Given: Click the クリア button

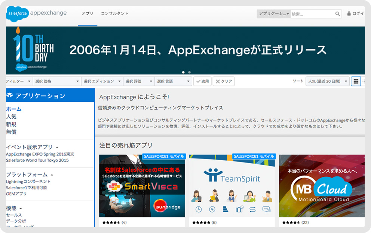Looking at the screenshot, I should click(224, 81).
